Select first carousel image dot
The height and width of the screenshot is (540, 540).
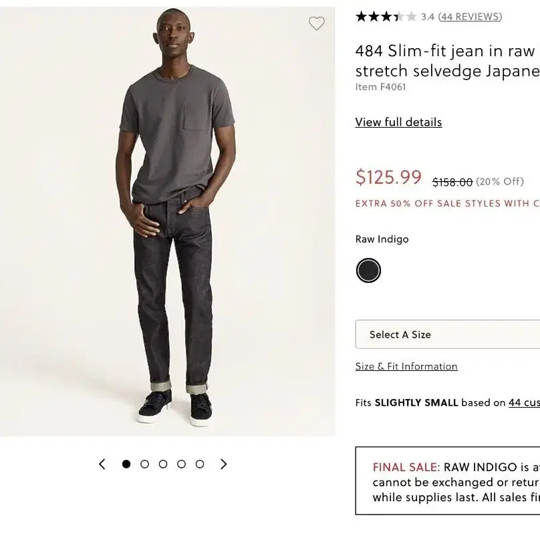pos(126,464)
